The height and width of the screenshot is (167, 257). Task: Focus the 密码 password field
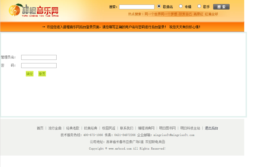click(x=39, y=66)
